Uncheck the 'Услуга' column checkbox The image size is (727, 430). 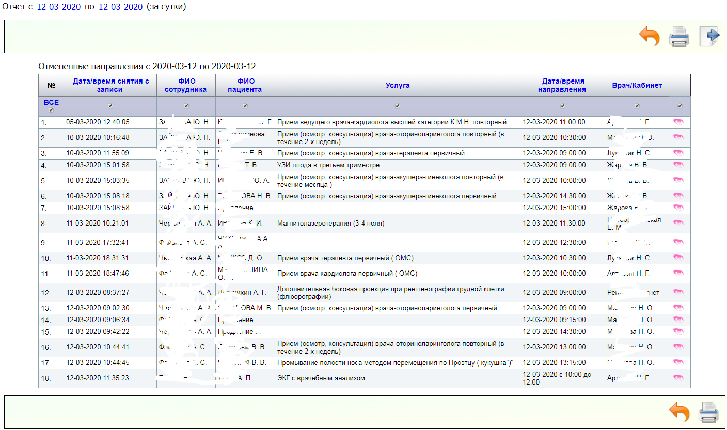[397, 106]
